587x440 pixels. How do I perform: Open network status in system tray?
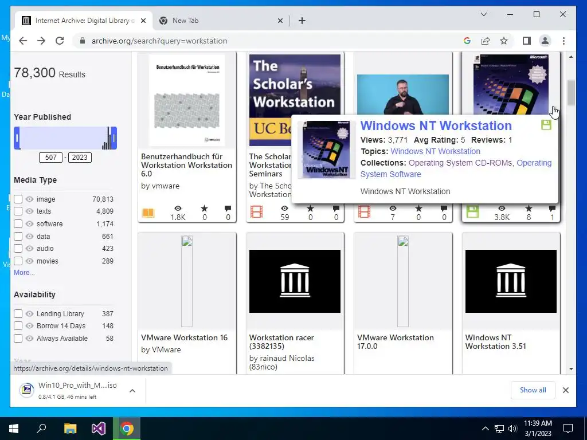coord(499,429)
